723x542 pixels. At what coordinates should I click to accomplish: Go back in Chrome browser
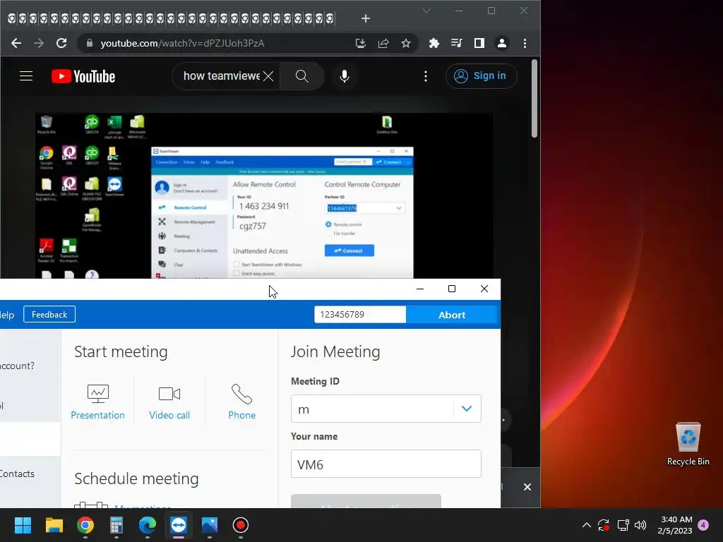coord(16,43)
